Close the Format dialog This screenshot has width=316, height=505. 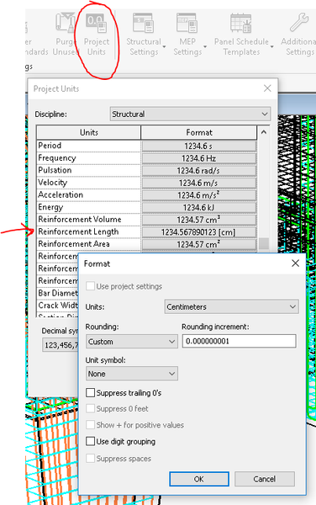point(296,263)
